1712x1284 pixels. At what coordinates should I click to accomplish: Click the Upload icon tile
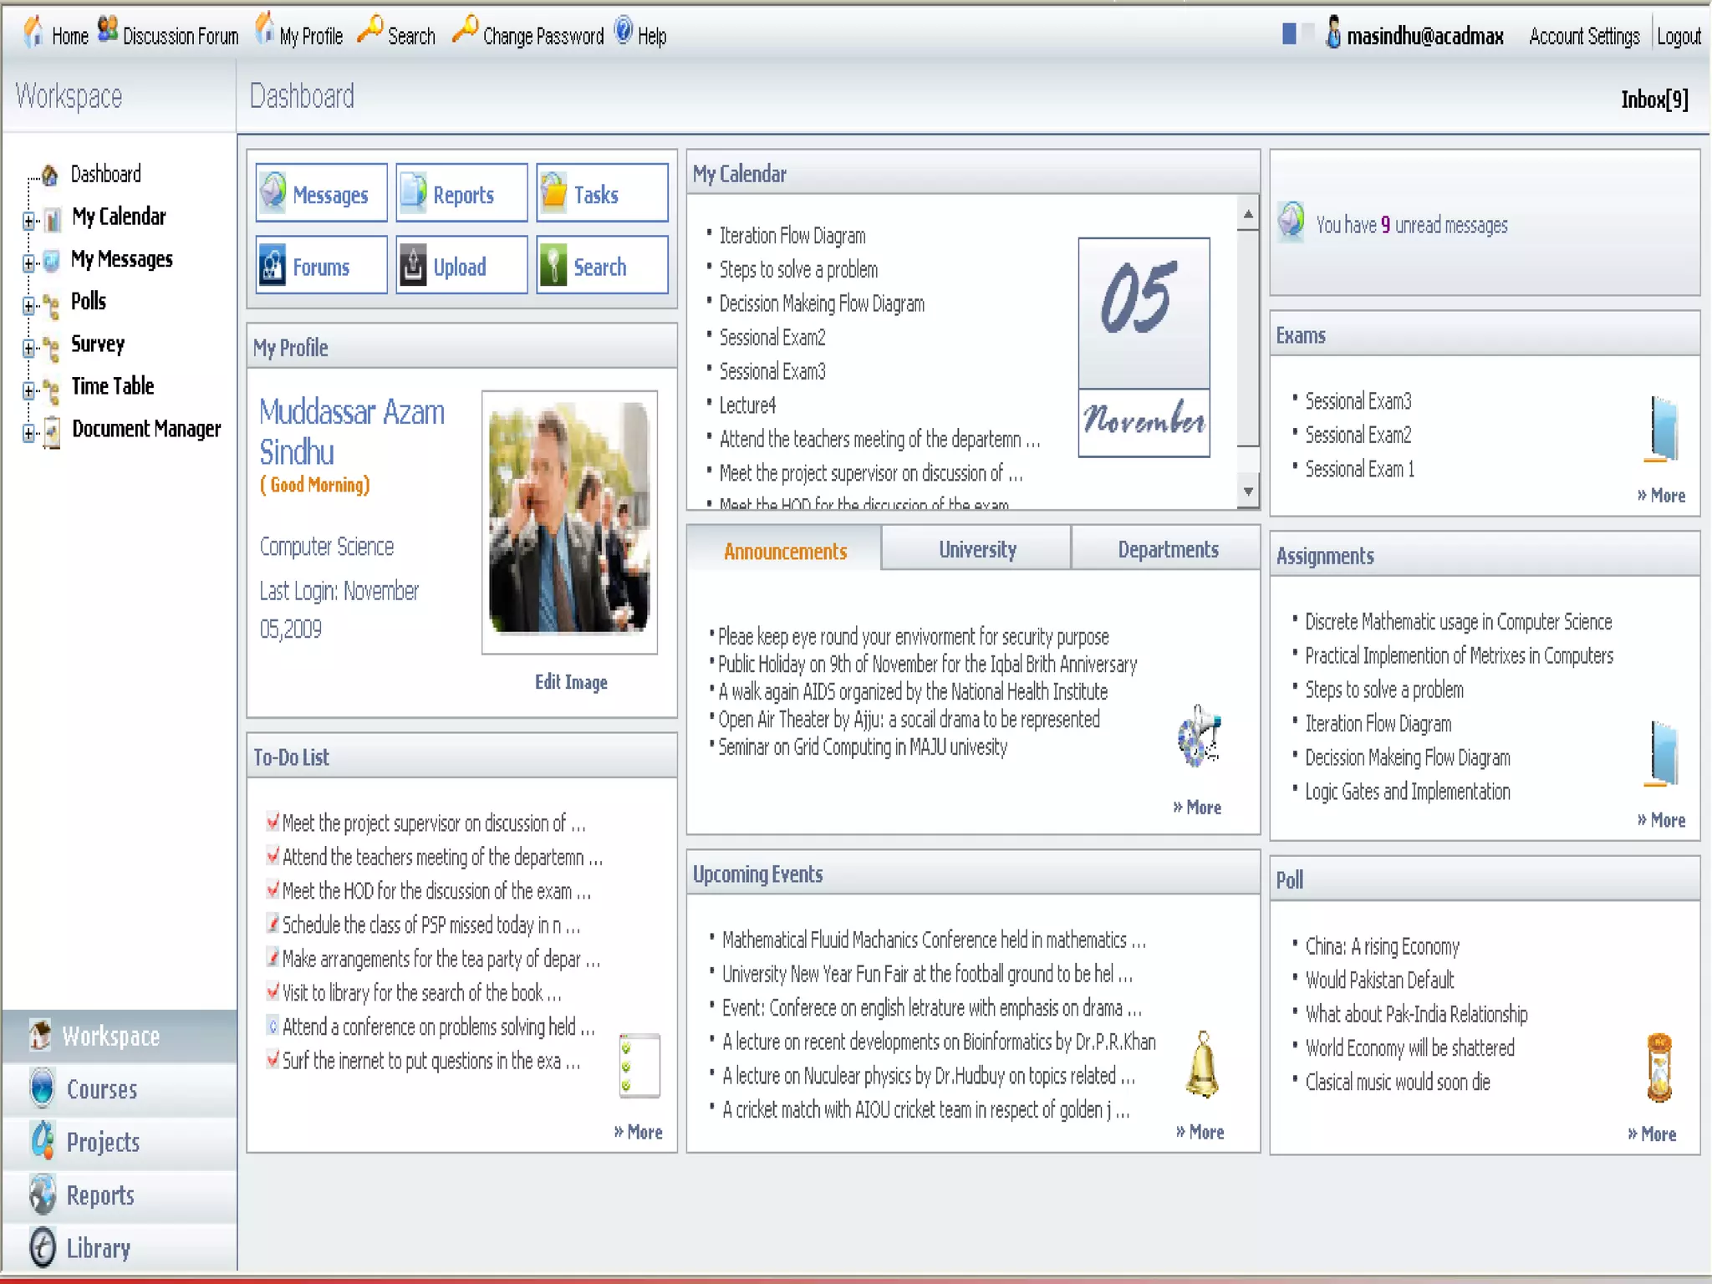click(412, 266)
